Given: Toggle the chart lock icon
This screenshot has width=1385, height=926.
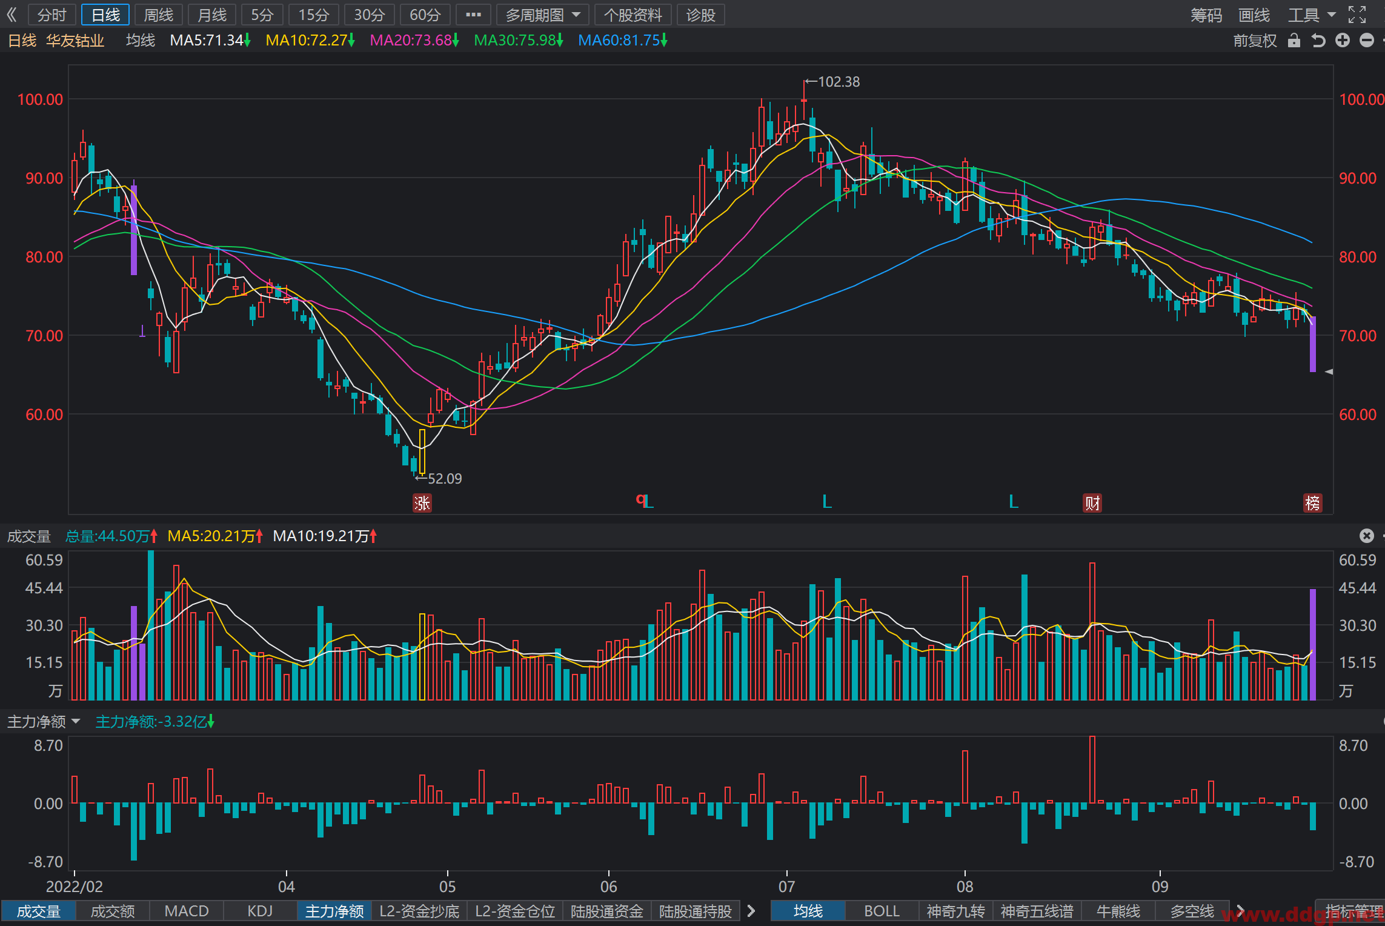Looking at the screenshot, I should (x=1294, y=41).
